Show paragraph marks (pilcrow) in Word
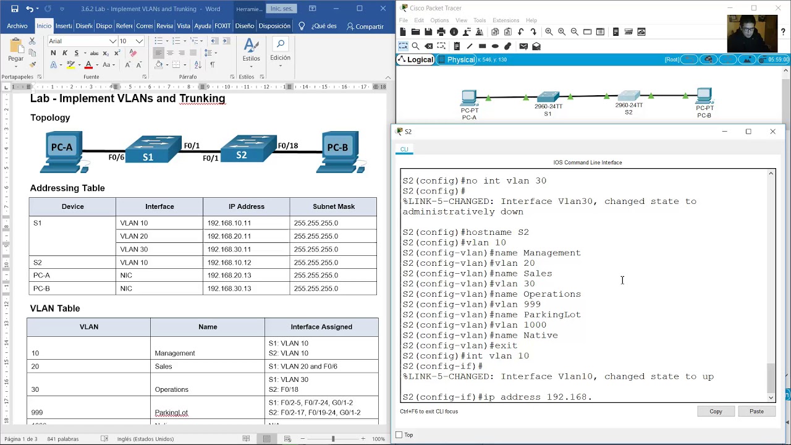This screenshot has height=445, width=791. (x=212, y=64)
